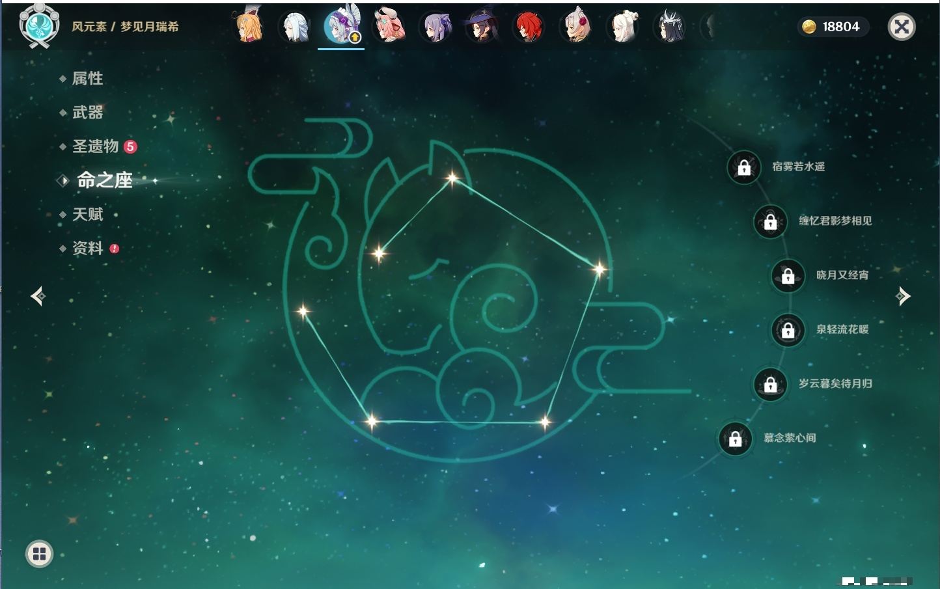Click the lock icon for 晓月又经宵

tap(788, 276)
